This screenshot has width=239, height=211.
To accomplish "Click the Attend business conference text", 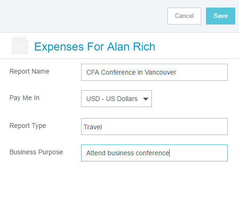I will pyautogui.click(x=128, y=153).
